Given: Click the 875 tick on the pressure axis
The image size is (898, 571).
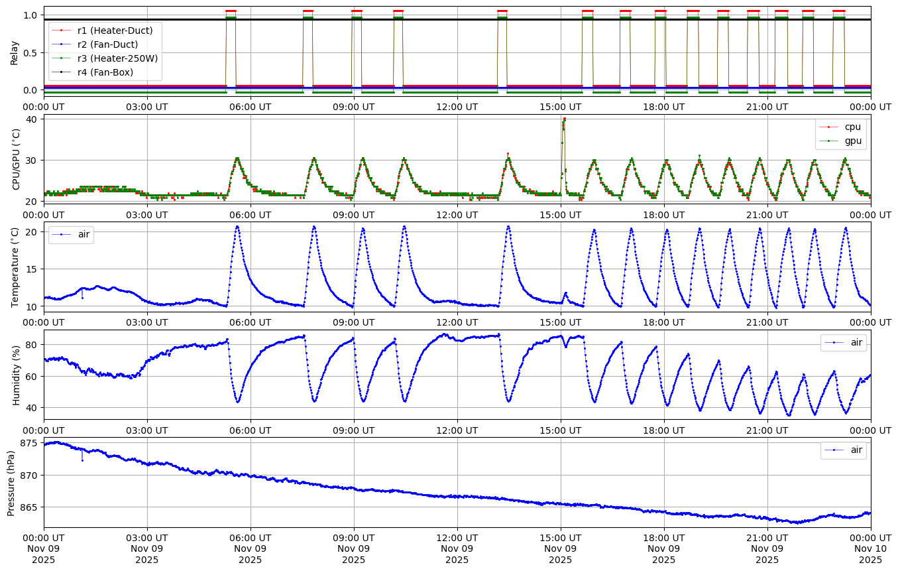Looking at the screenshot, I should [30, 444].
